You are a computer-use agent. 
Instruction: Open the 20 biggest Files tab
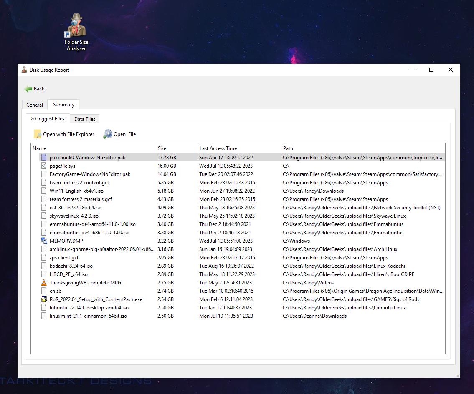[x=48, y=118]
